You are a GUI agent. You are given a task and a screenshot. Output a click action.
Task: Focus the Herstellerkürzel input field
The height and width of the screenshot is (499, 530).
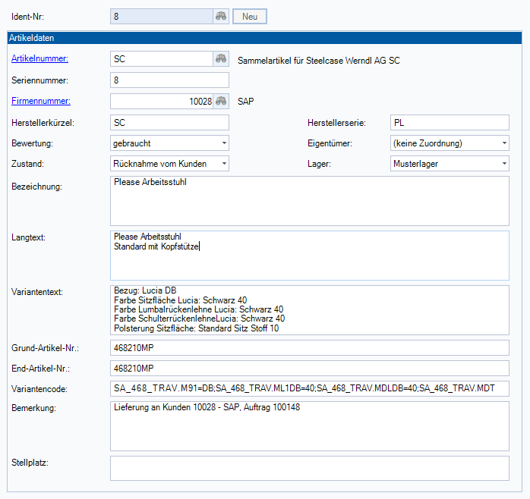tap(169, 122)
